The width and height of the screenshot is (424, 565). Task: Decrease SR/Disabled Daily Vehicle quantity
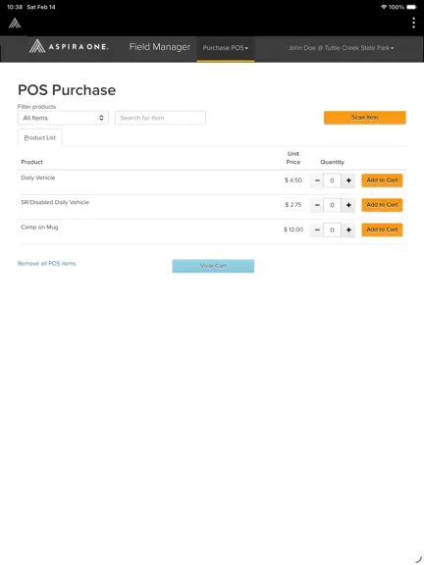coord(317,205)
